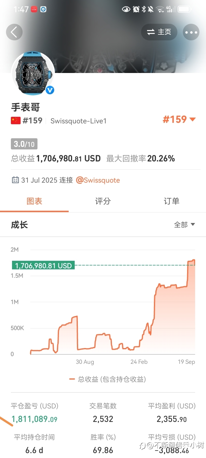Toggle the 总收益 chart legend series
Viewport: 206px width, 458px height.
click(x=108, y=379)
